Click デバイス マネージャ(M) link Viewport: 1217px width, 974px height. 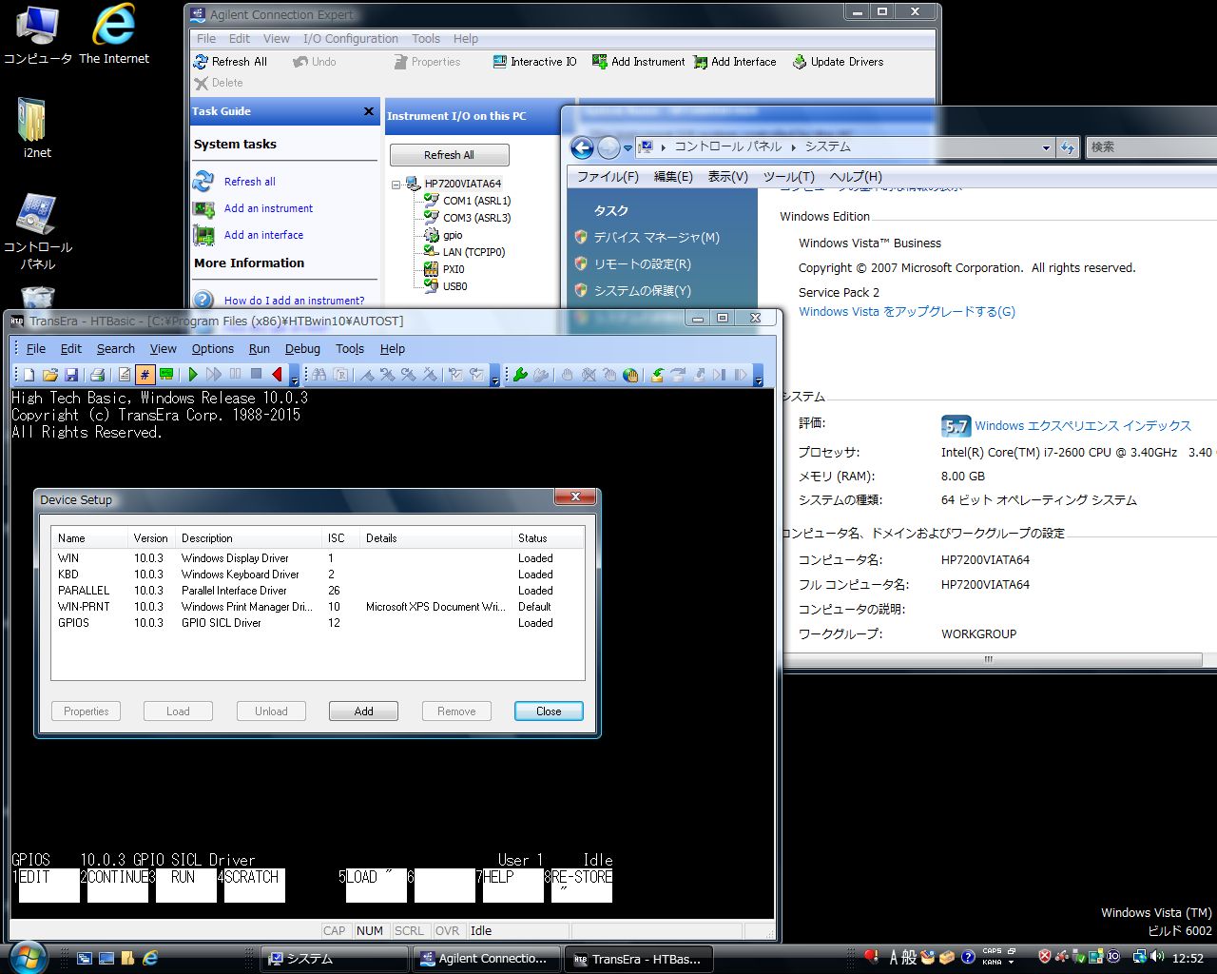[657, 238]
